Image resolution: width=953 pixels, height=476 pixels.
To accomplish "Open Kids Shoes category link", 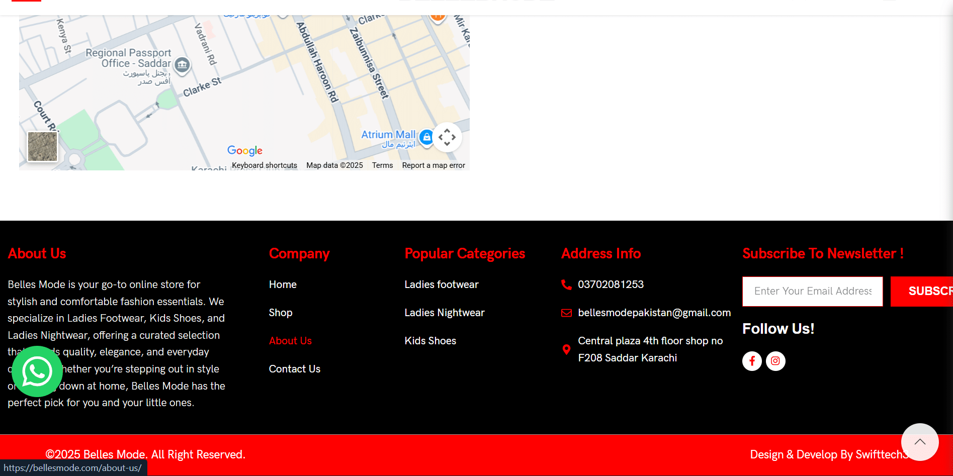I will point(430,341).
